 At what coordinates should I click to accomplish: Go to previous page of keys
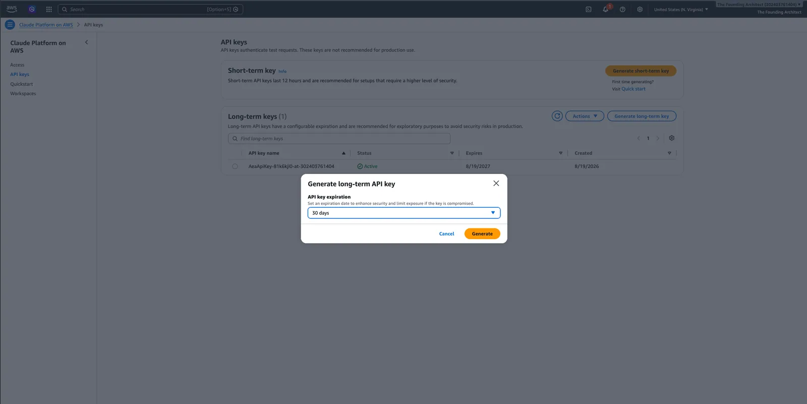pyautogui.click(x=639, y=138)
